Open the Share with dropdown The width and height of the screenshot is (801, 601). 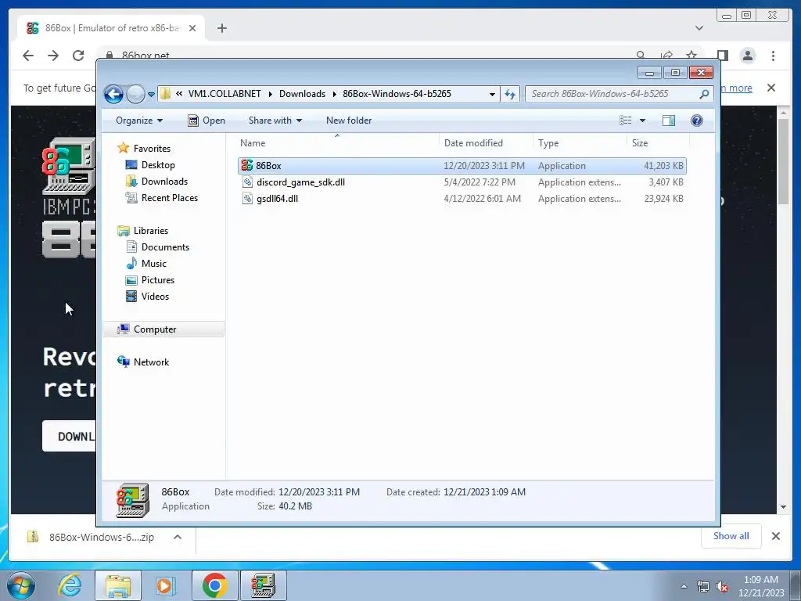pyautogui.click(x=275, y=120)
